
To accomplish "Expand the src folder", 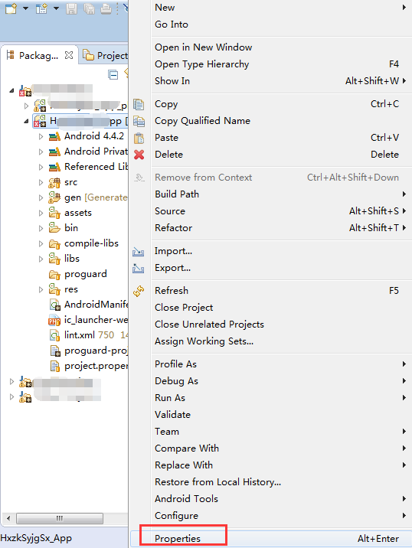I will [x=41, y=182].
